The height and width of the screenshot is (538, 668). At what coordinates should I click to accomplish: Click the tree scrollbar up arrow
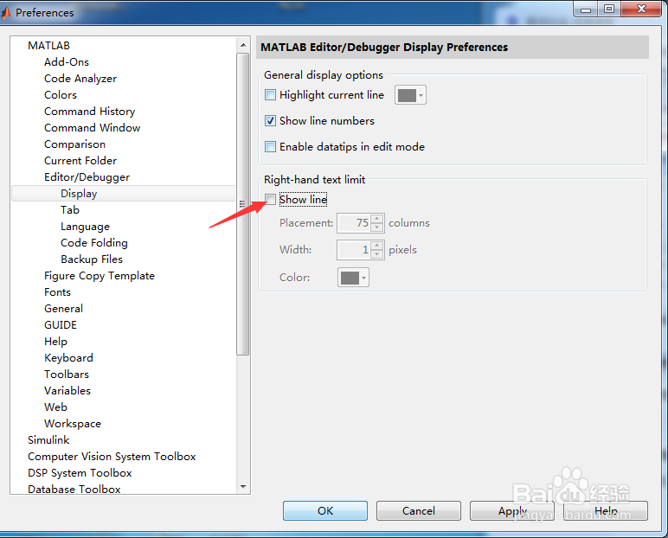tap(243, 45)
